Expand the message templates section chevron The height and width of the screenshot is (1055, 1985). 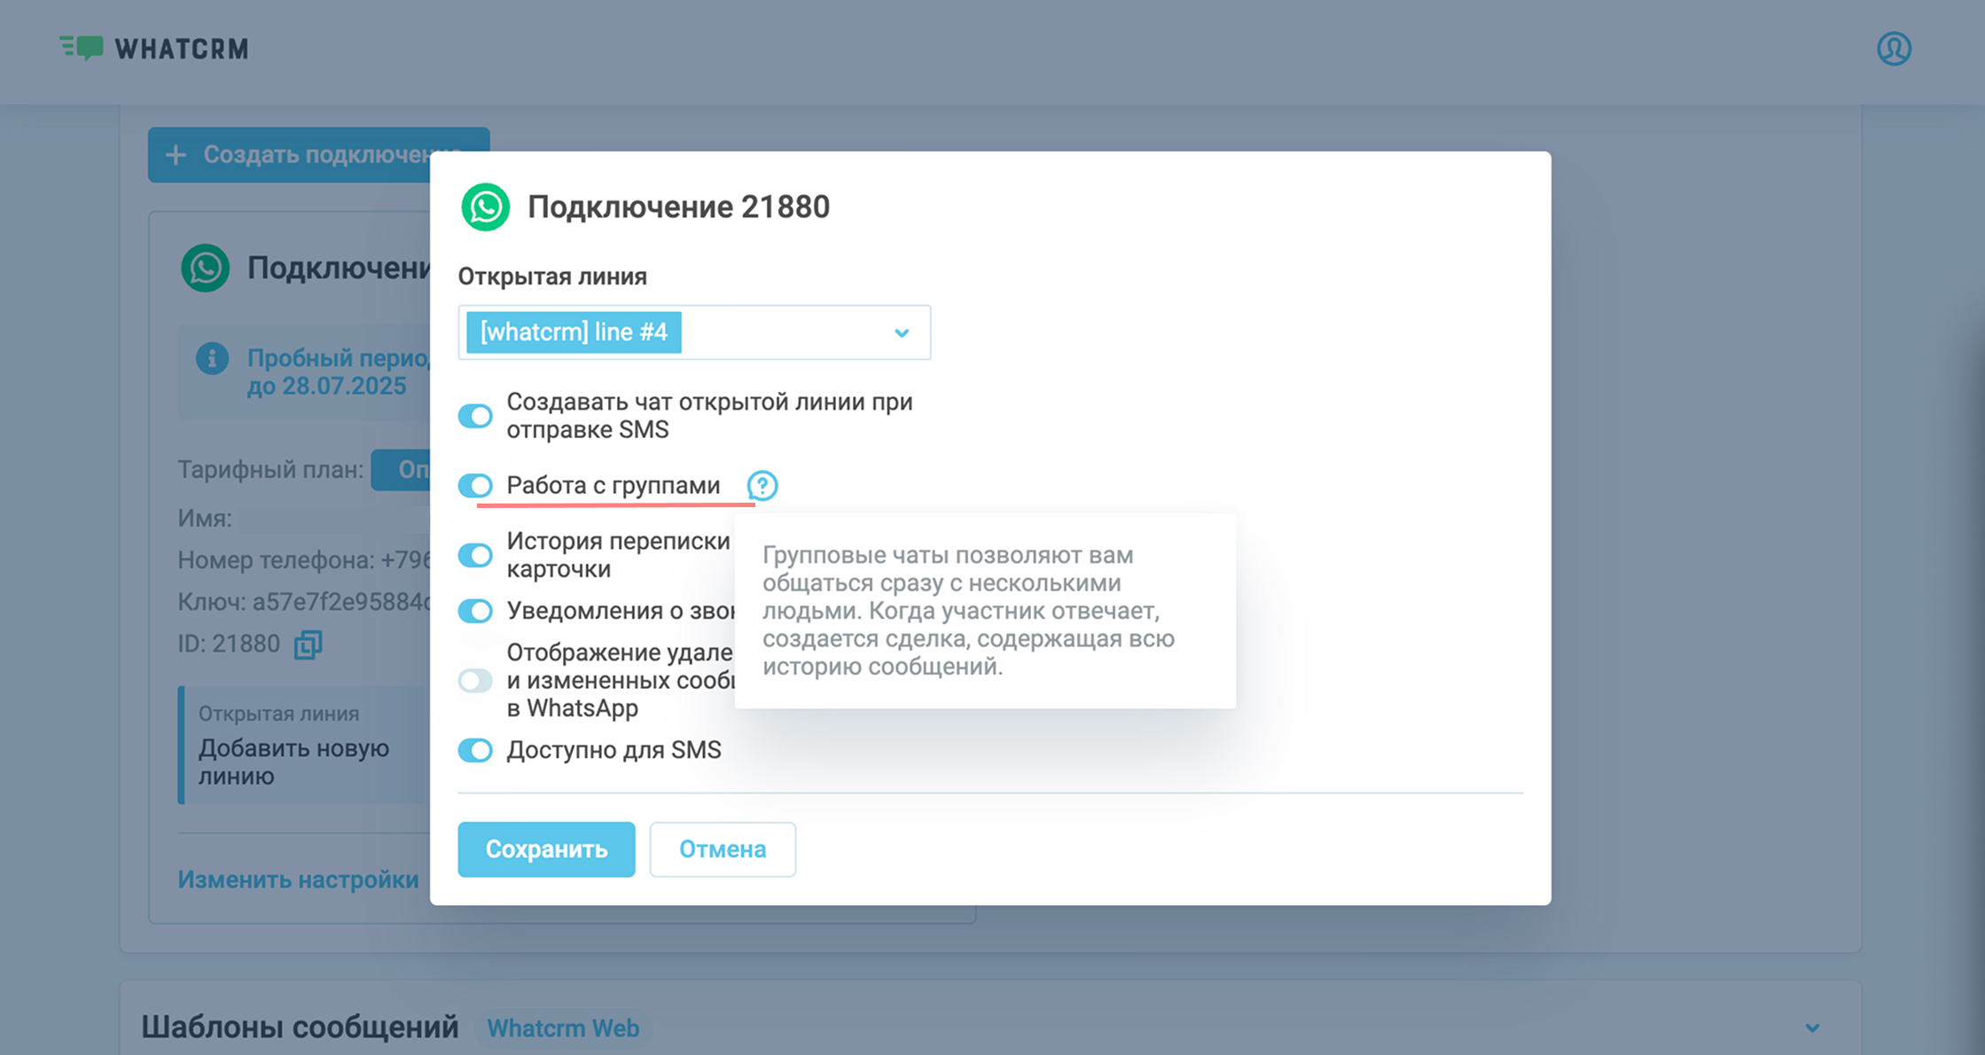(x=1812, y=1028)
